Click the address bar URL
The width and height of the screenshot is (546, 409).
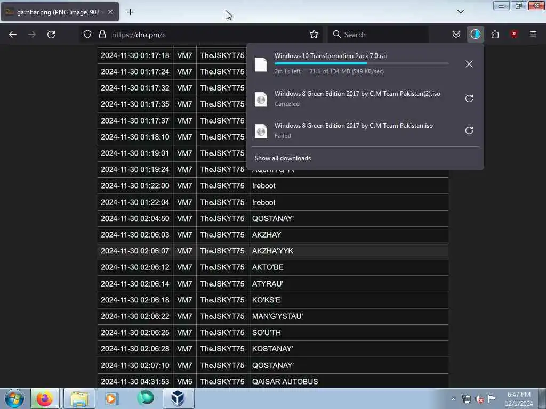point(138,35)
